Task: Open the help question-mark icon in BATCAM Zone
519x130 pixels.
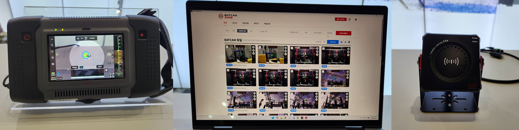Action: 349,19
